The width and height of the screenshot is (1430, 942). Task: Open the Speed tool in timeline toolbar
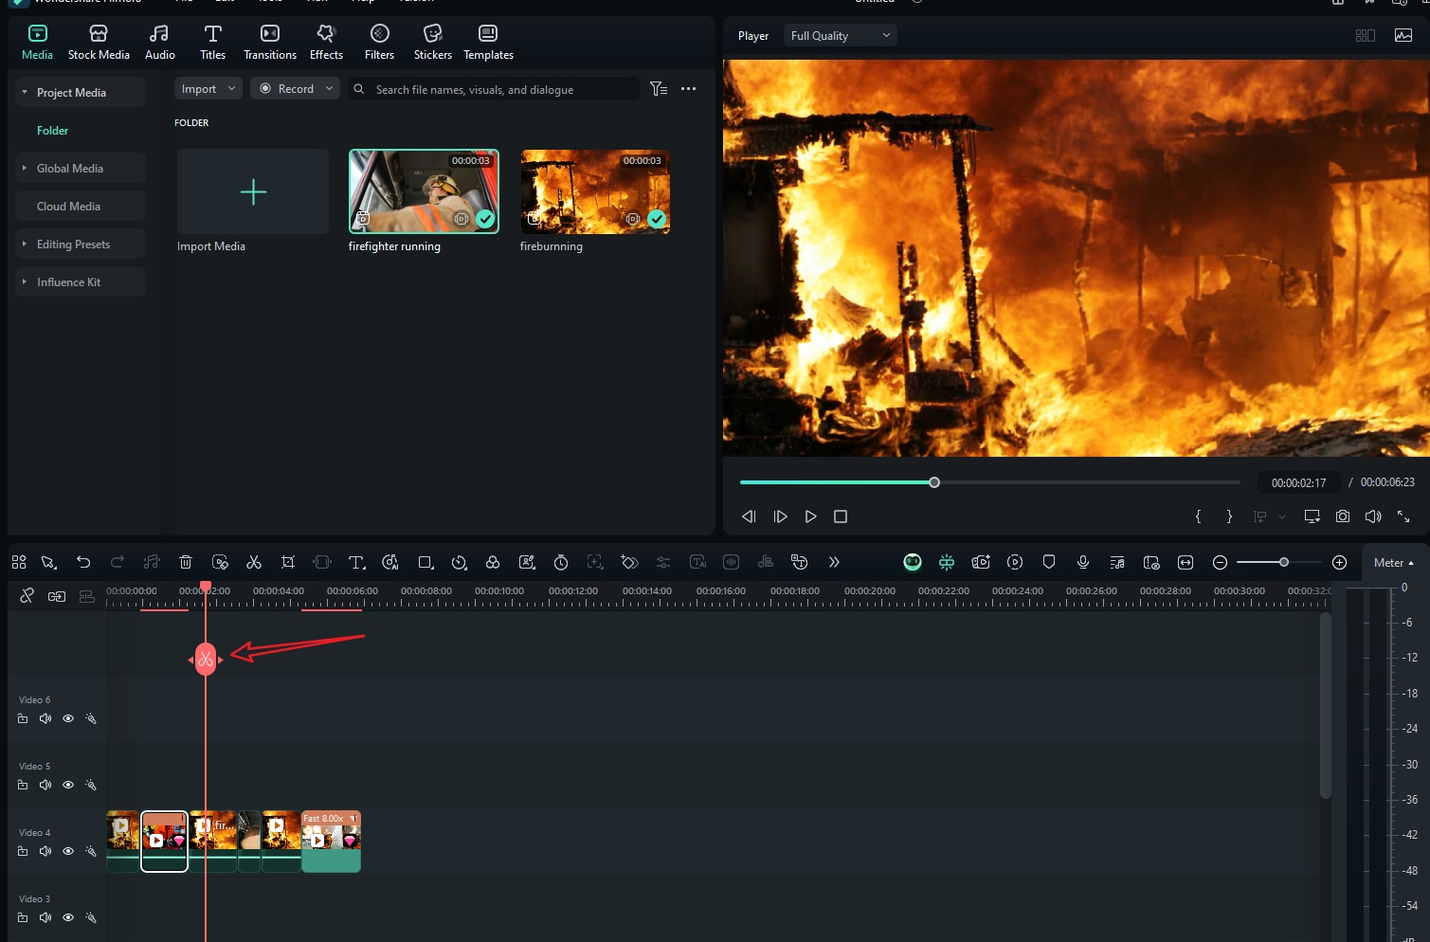(460, 563)
